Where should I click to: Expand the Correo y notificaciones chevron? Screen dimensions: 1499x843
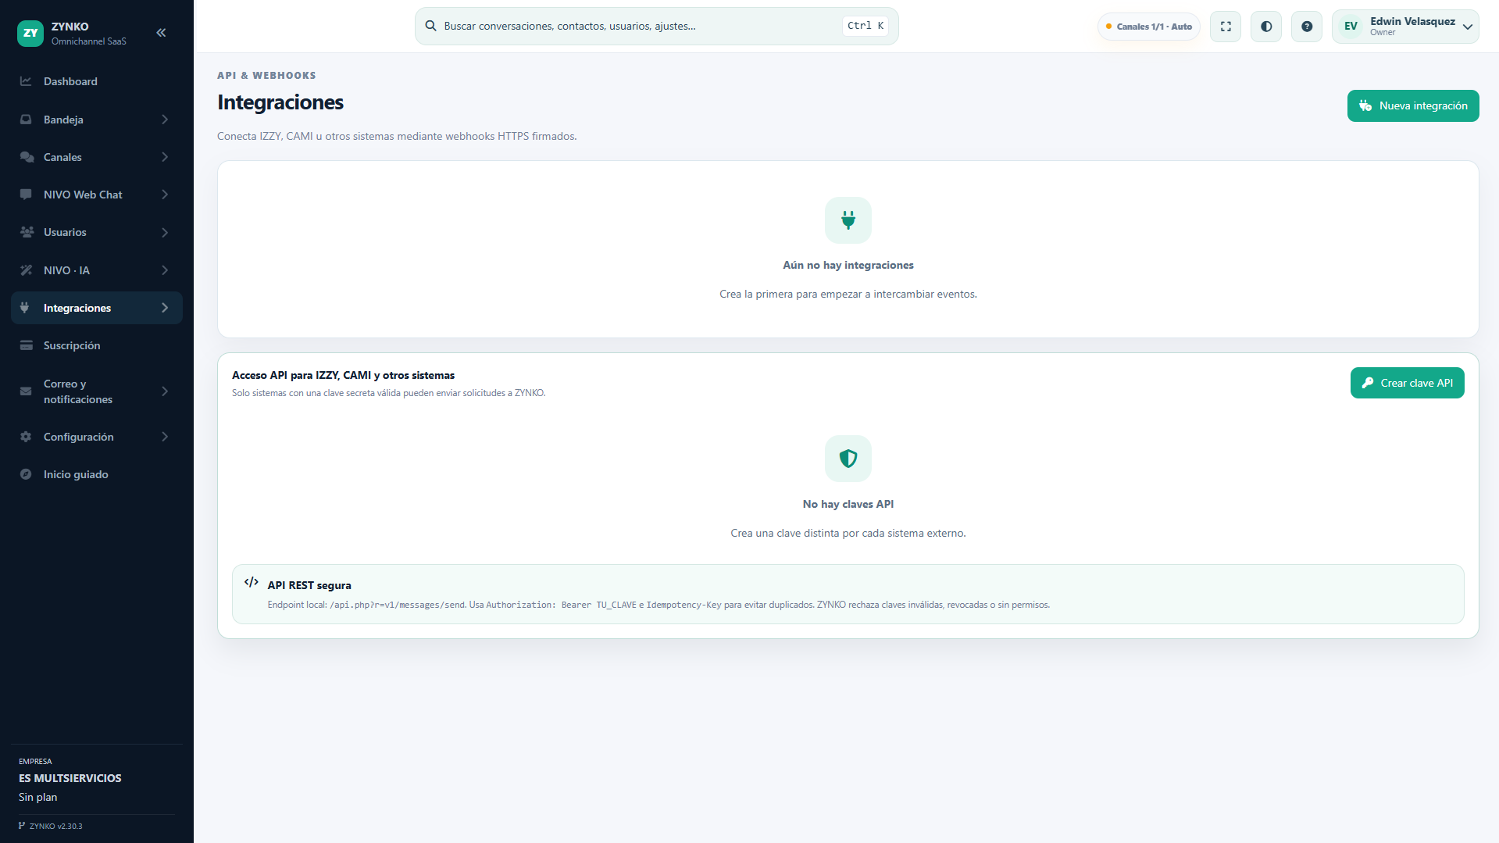pos(165,391)
